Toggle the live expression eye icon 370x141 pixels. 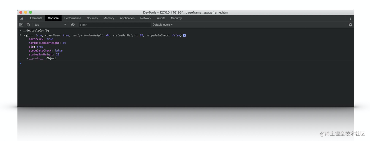click(73, 25)
